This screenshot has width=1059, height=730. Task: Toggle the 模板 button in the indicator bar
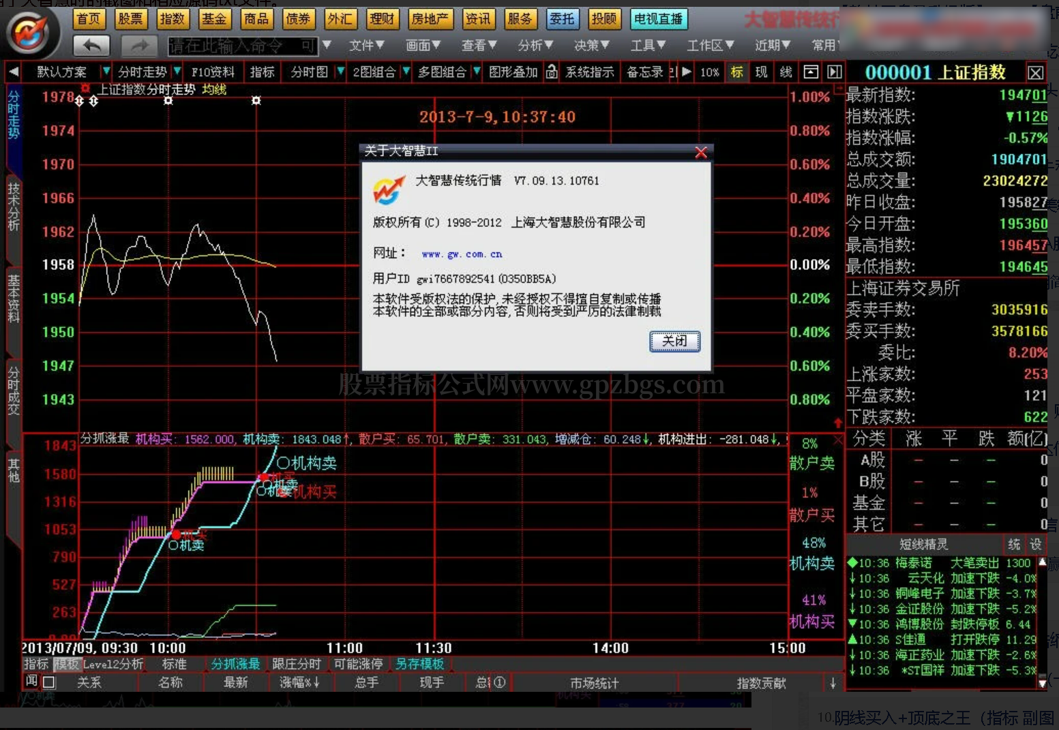point(68,664)
